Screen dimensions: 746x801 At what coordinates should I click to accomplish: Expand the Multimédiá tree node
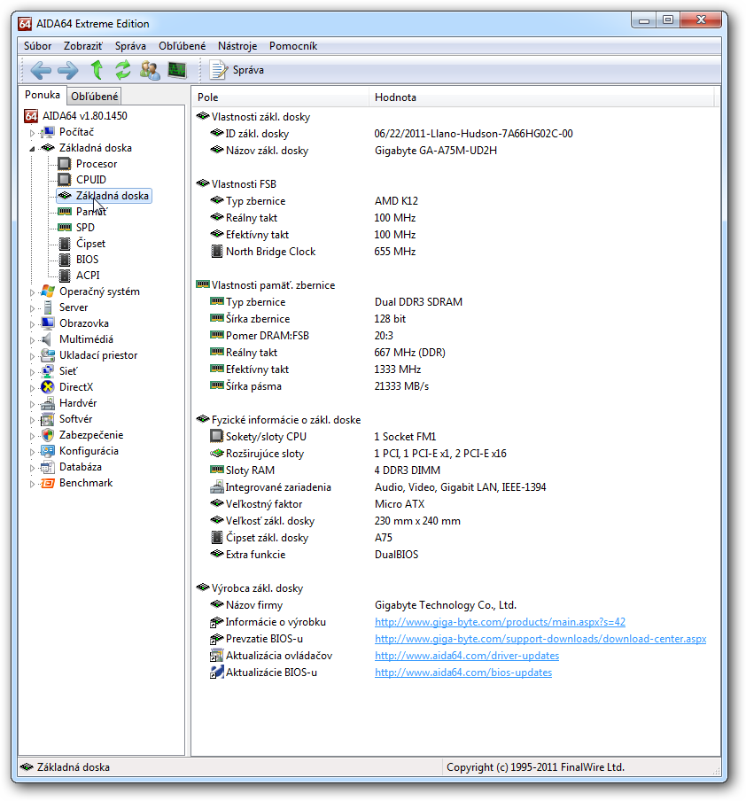(x=32, y=339)
